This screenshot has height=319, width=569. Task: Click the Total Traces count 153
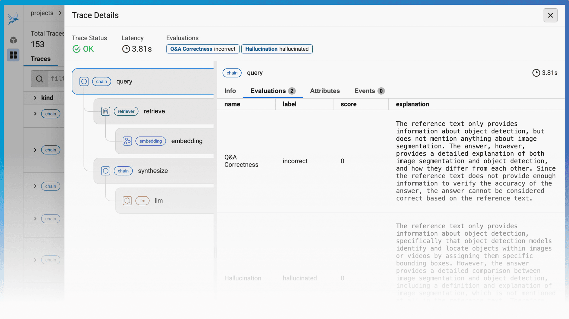click(x=38, y=44)
